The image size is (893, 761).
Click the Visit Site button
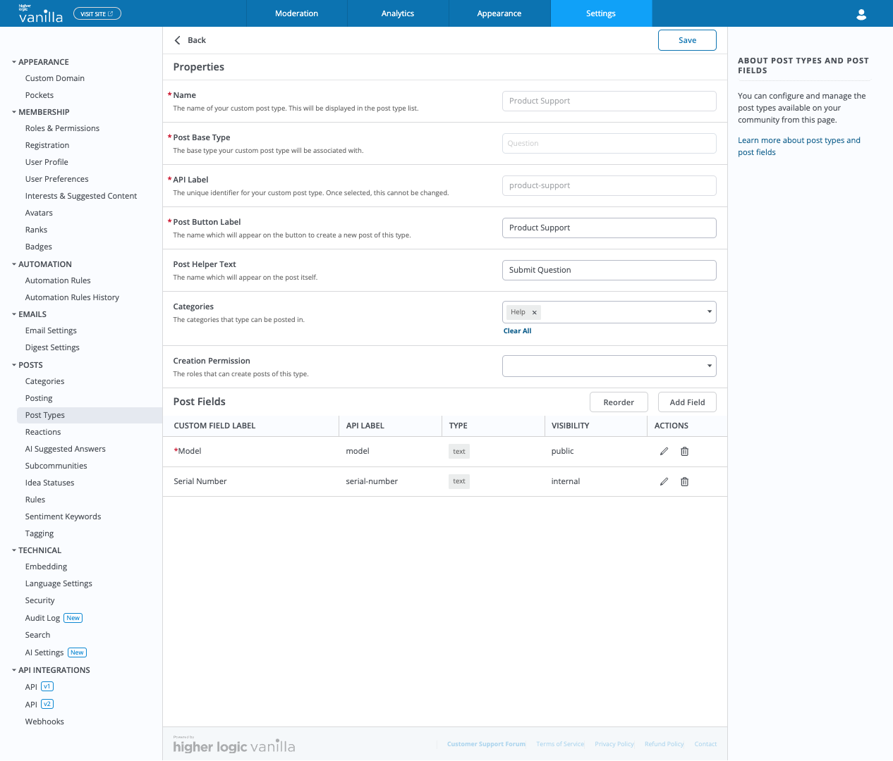tap(97, 13)
